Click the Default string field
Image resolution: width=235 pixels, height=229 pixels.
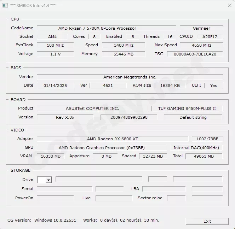[193, 117]
